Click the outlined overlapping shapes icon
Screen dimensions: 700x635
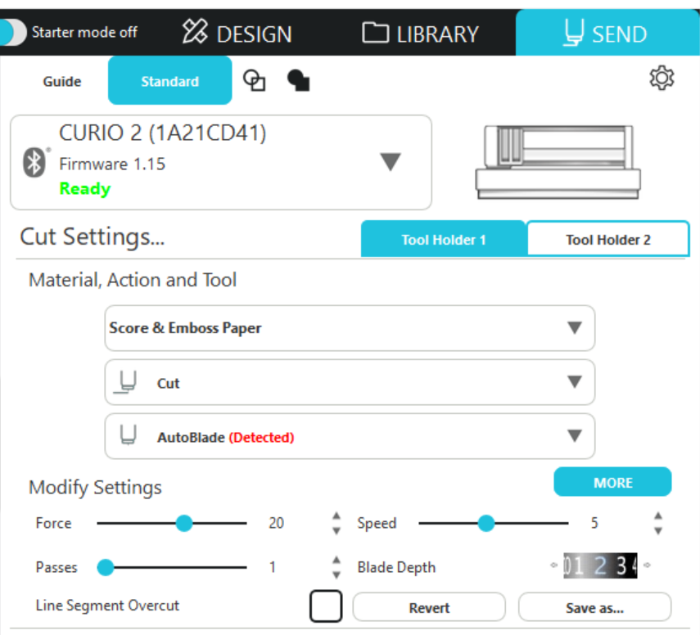pos(255,80)
